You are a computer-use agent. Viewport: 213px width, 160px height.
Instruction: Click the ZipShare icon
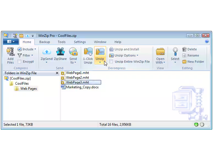click(60, 52)
